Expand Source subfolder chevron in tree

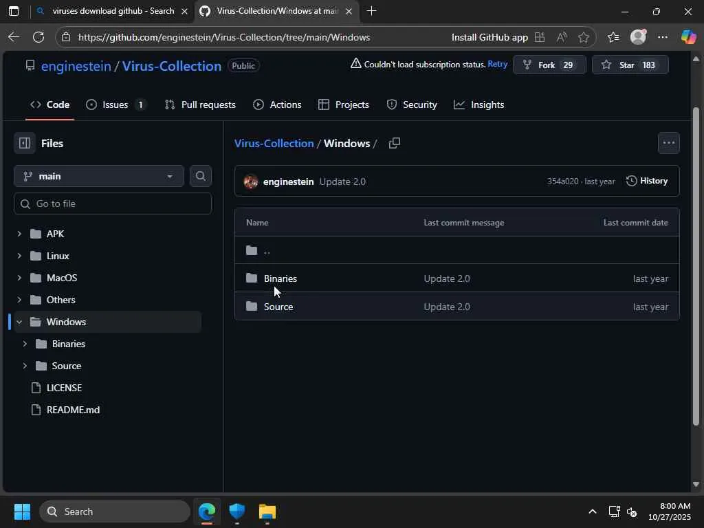[x=25, y=366]
